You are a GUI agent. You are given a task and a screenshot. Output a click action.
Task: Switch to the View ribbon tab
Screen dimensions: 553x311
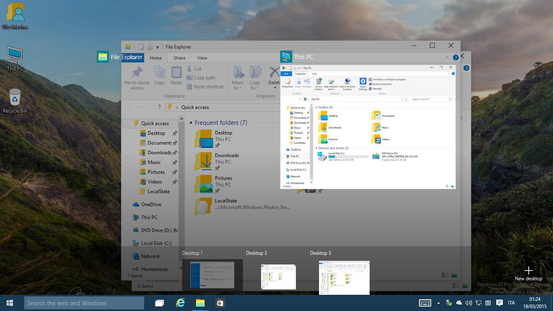[x=202, y=58]
